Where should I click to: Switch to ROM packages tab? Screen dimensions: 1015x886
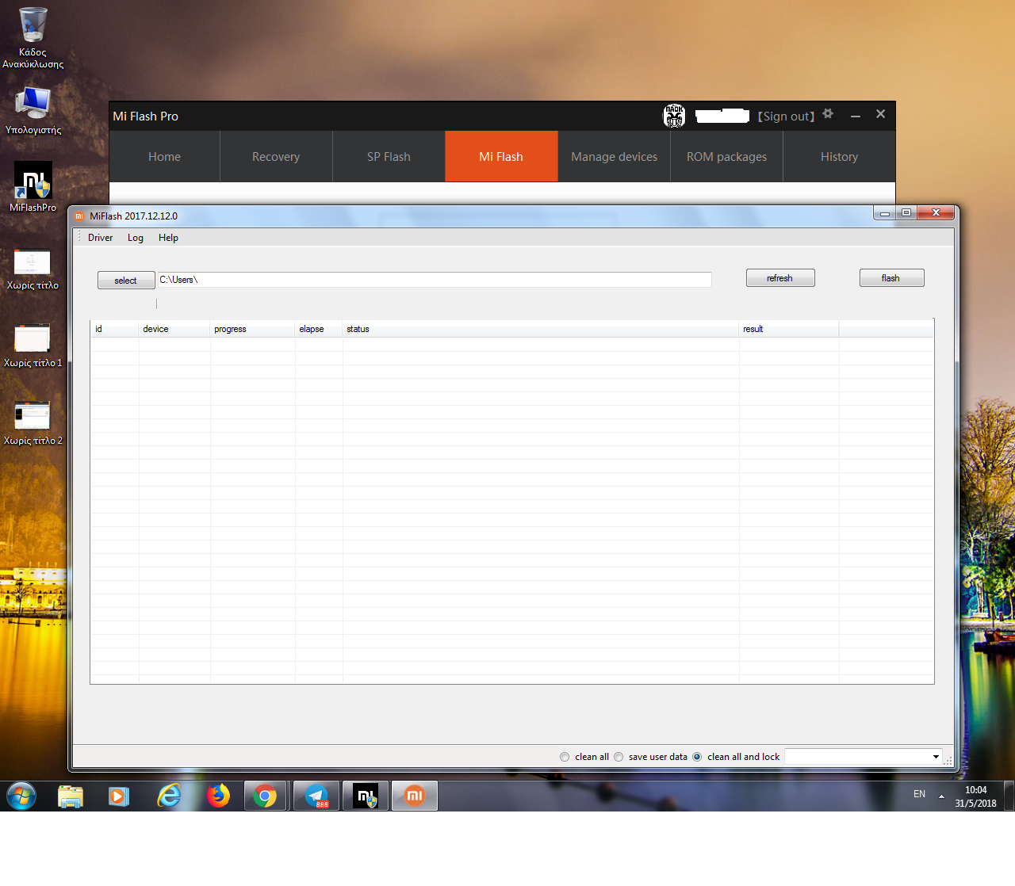(x=726, y=157)
